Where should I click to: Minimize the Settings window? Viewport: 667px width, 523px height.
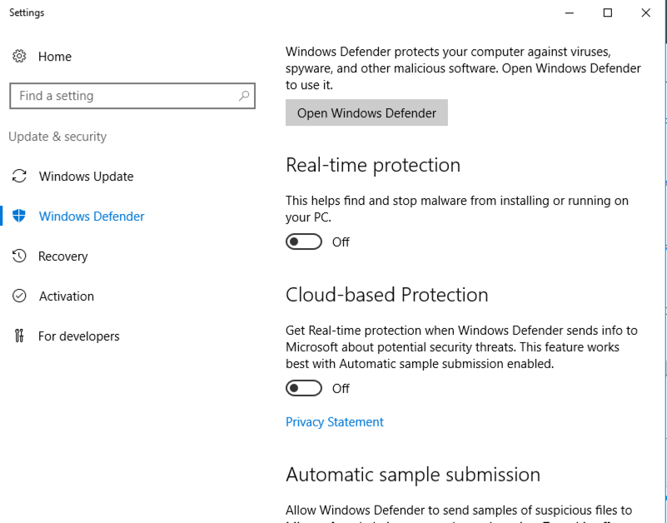click(x=570, y=12)
